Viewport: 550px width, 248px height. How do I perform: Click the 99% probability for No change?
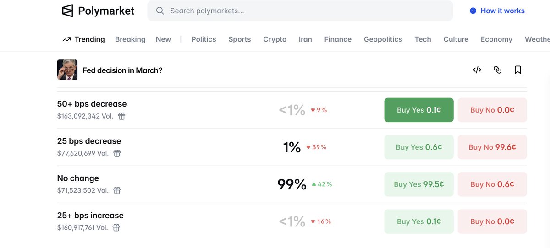pyautogui.click(x=292, y=184)
